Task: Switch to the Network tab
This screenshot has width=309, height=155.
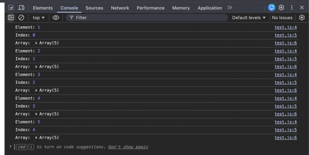Action: tap(120, 8)
